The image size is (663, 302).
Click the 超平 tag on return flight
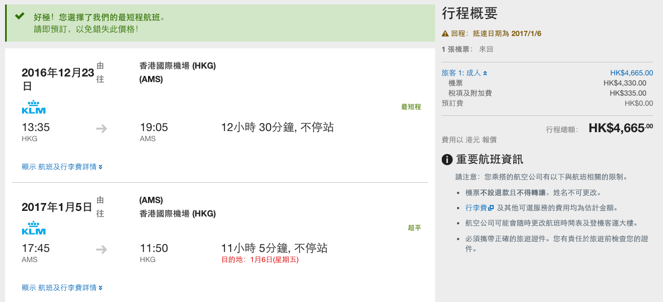point(414,228)
